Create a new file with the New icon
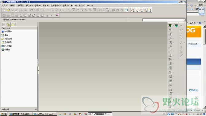Screen dimensions: 206x116 pos(4,10)
